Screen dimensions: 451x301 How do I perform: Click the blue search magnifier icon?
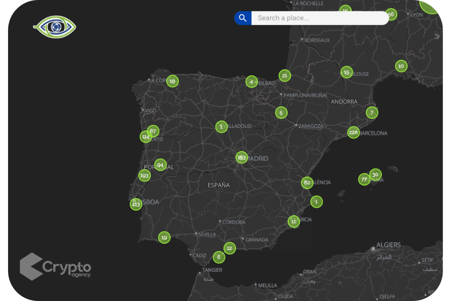tap(243, 18)
